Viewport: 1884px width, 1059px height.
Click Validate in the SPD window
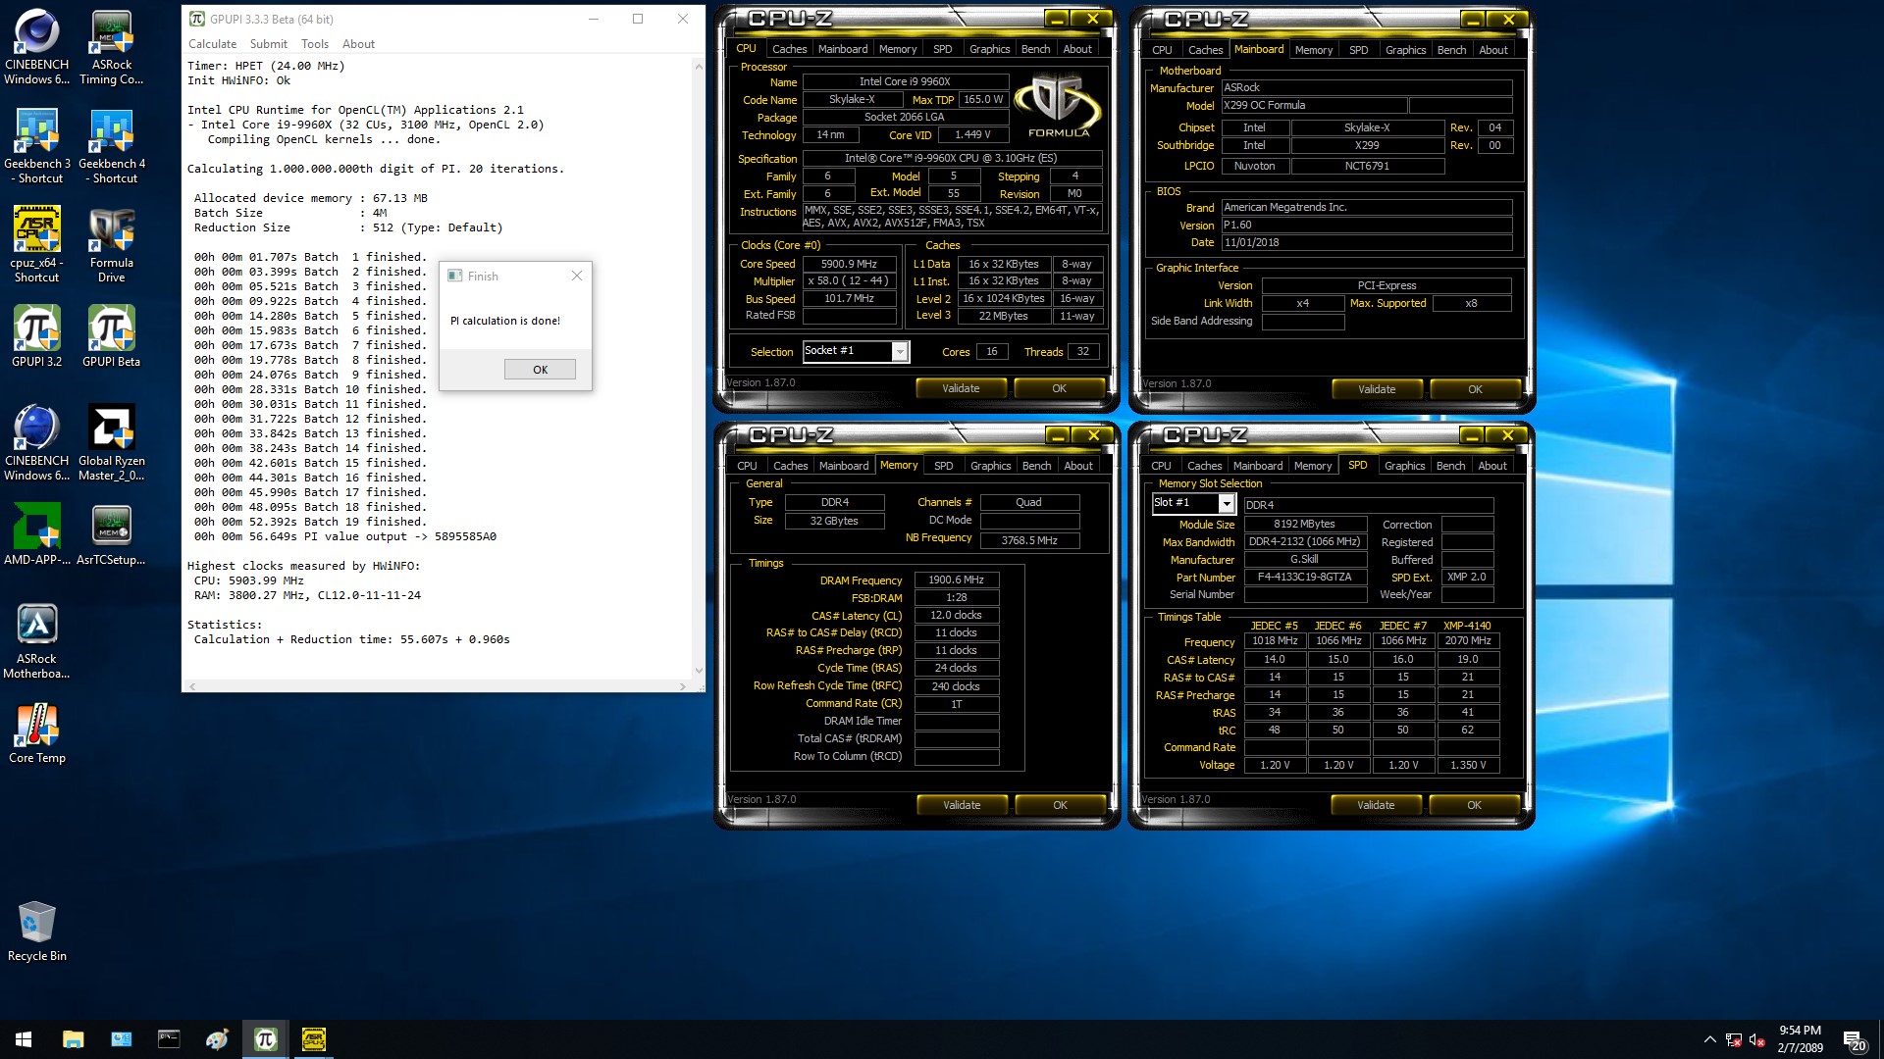pos(1376,805)
